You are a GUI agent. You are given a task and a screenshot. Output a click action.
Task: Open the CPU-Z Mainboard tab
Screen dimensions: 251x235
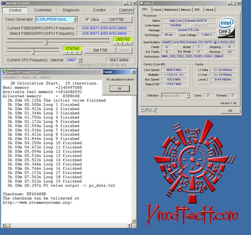tap(171, 10)
